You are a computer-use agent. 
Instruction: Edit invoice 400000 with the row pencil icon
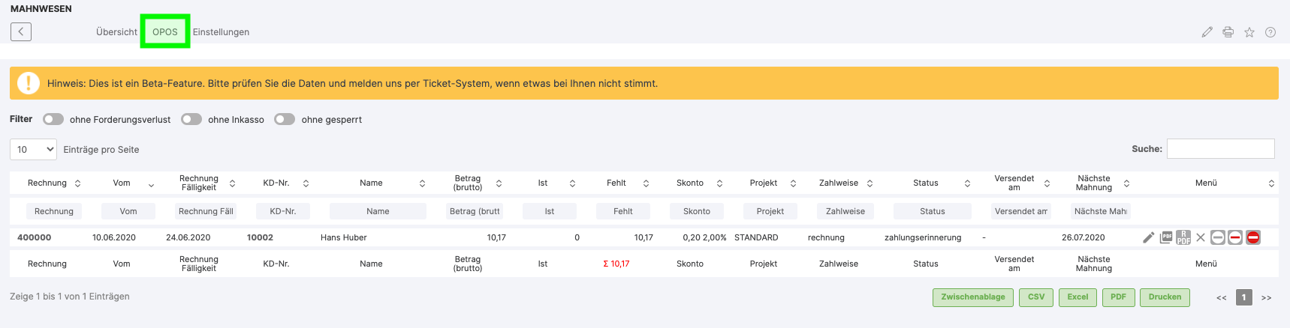1148,237
